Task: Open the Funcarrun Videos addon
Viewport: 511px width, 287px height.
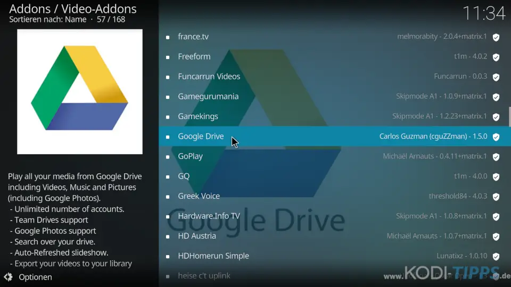Action: [x=335, y=77]
